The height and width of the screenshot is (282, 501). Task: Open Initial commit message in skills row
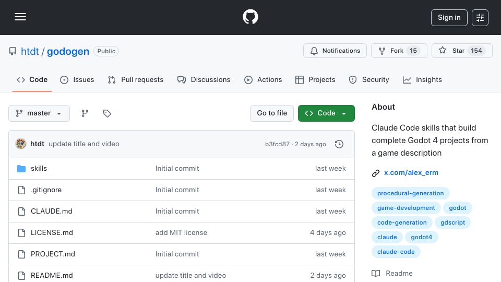click(177, 169)
